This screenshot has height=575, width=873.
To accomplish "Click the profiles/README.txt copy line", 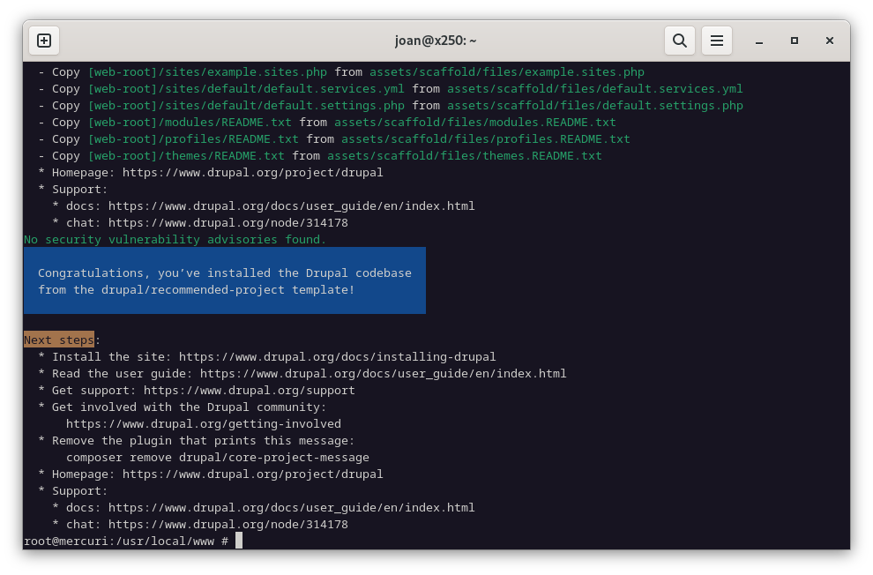I will pyautogui.click(x=334, y=138).
